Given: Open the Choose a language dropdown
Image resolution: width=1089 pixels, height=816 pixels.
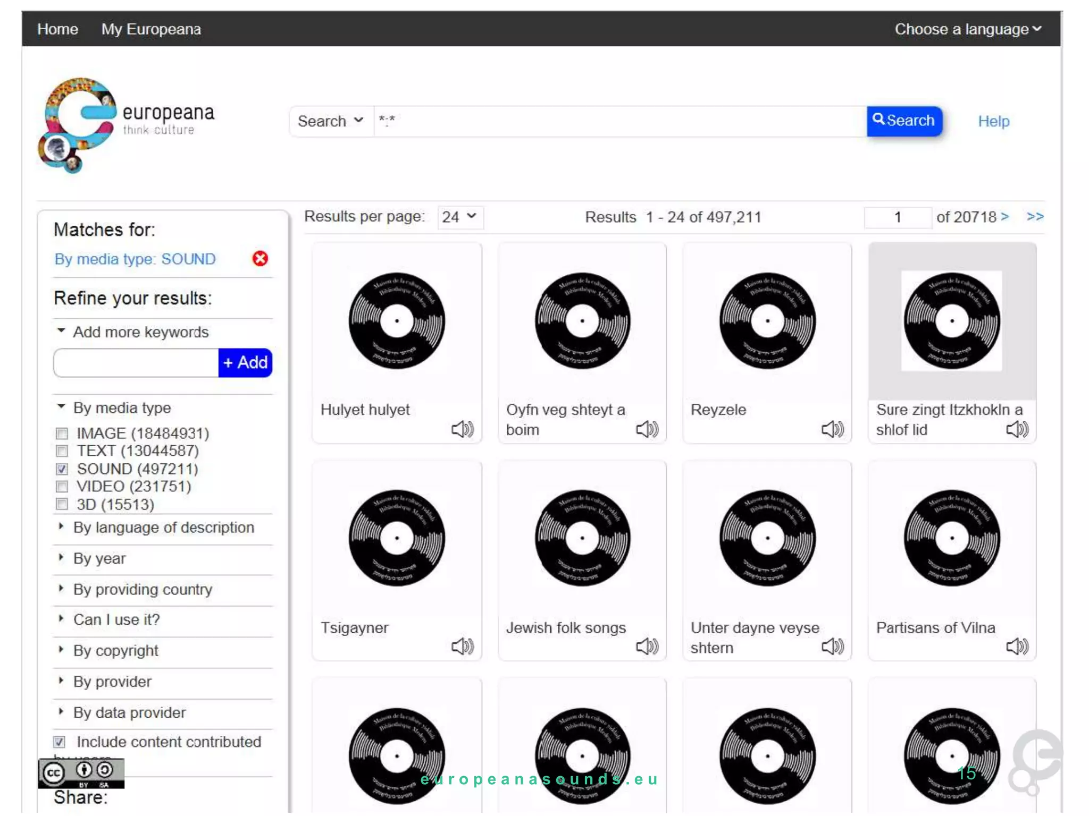Looking at the screenshot, I should [967, 29].
